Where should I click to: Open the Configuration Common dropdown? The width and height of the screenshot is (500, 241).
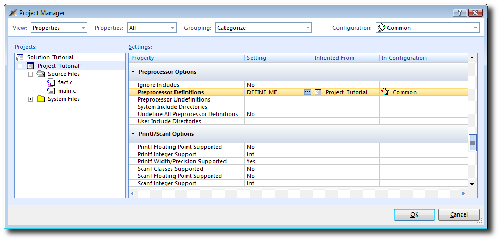[x=427, y=28]
